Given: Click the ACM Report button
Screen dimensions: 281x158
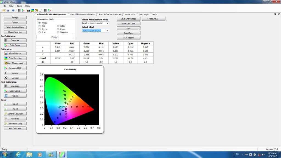Looking at the screenshot, I should 128,38.
